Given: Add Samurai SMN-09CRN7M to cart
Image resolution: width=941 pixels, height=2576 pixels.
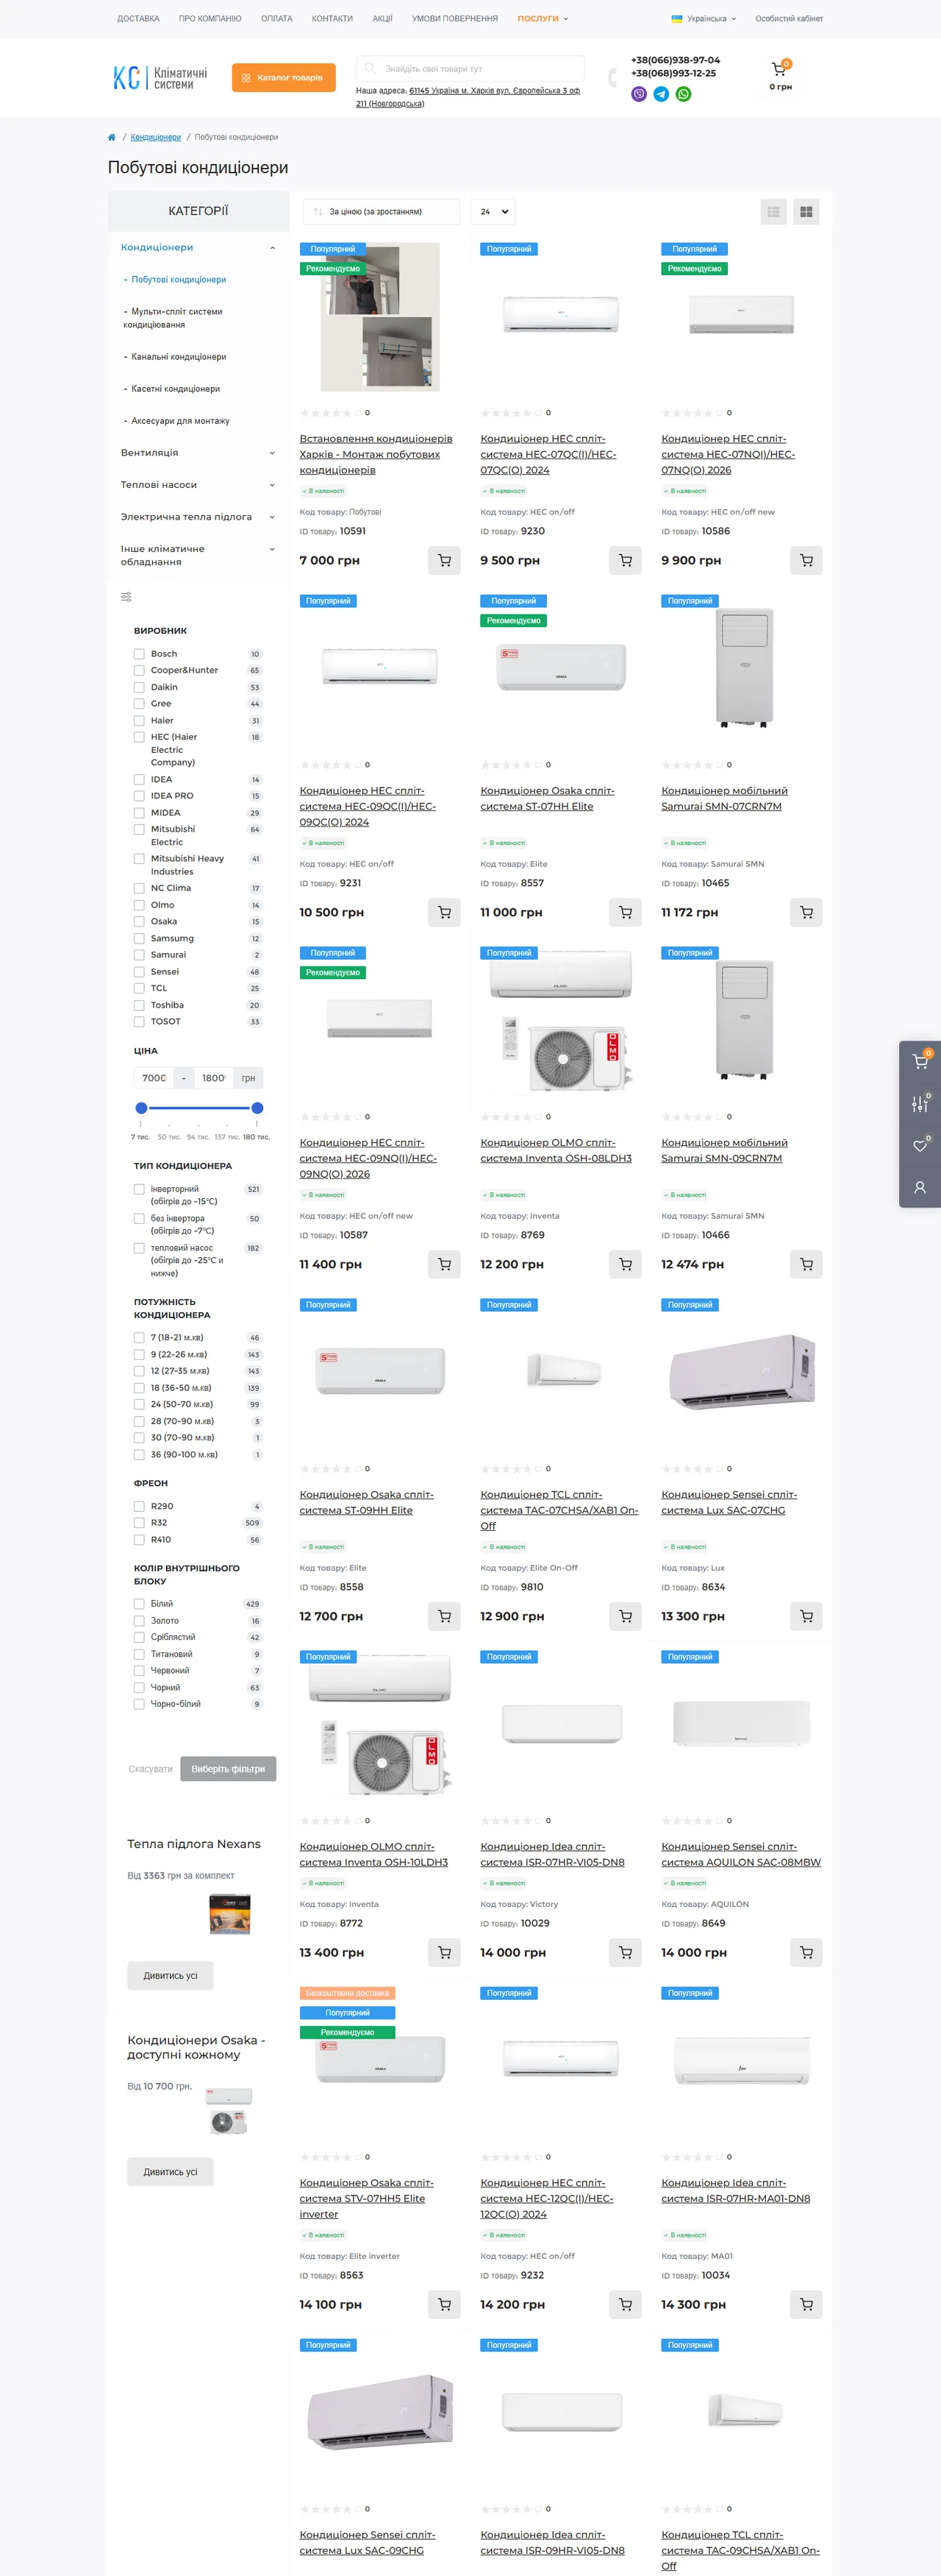Looking at the screenshot, I should [x=806, y=1265].
